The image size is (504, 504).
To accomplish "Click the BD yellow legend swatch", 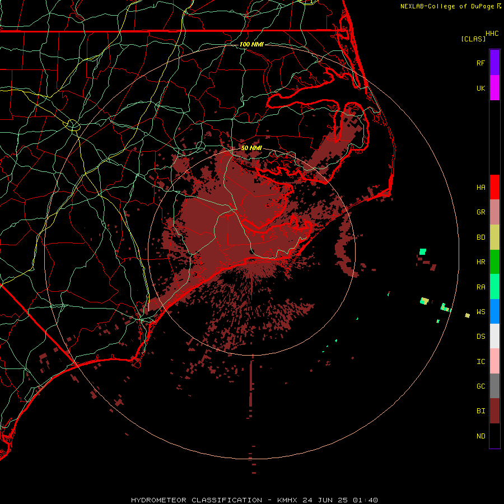I will 494,237.
